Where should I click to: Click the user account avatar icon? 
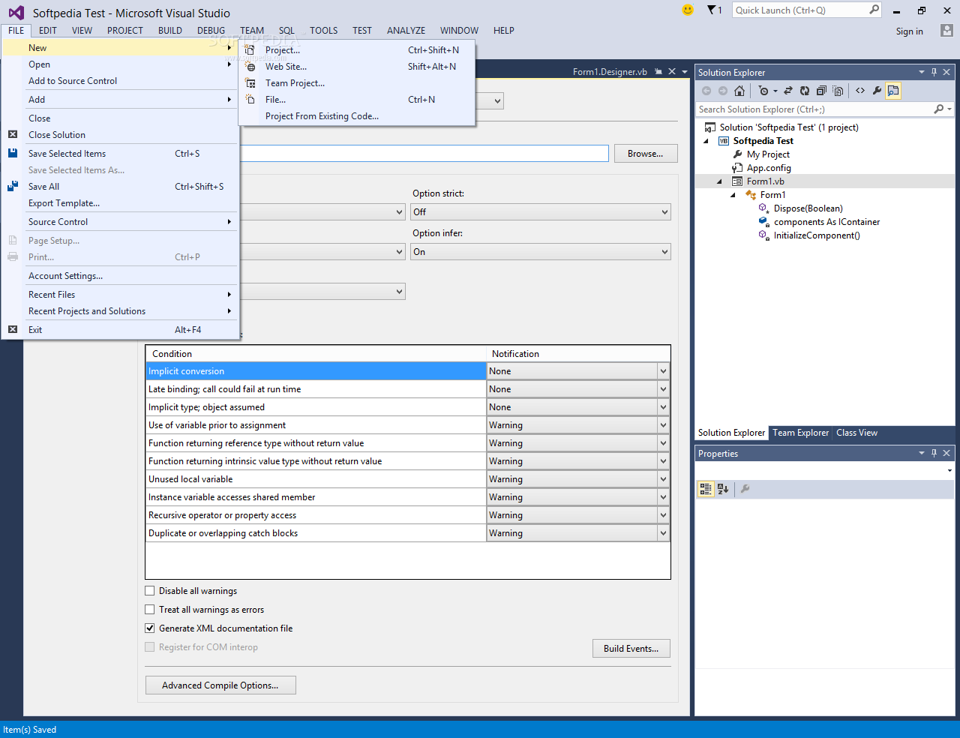click(946, 31)
